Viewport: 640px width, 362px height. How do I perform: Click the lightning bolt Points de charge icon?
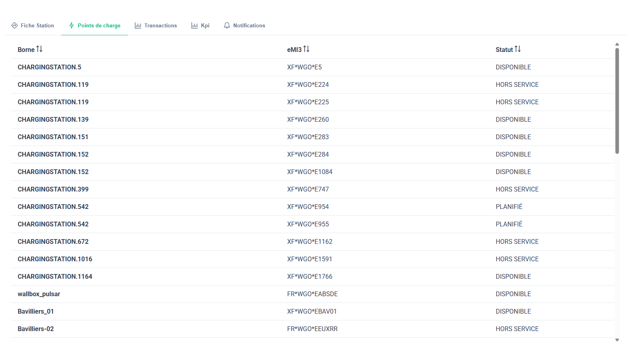[x=72, y=25]
